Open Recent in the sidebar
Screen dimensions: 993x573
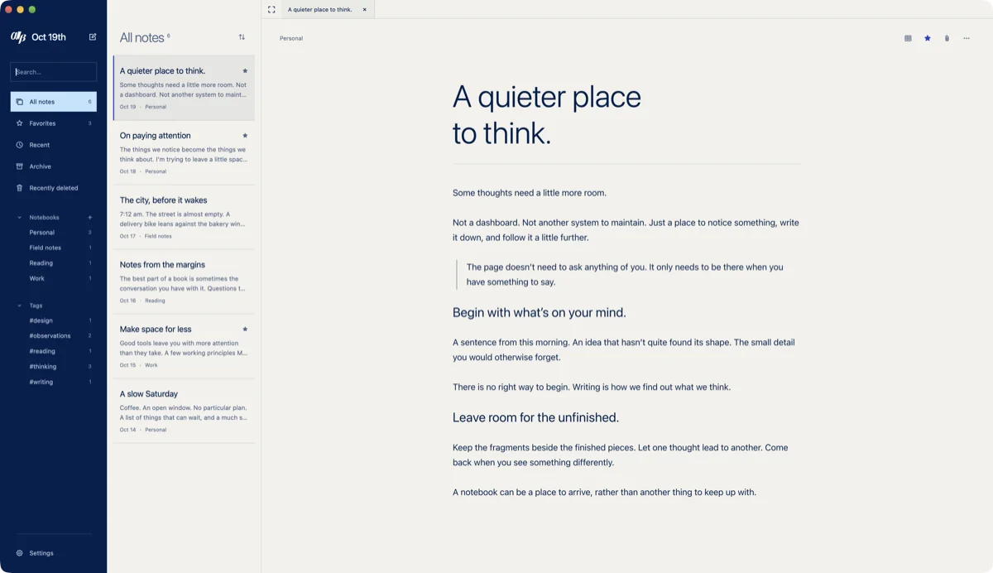54,145
